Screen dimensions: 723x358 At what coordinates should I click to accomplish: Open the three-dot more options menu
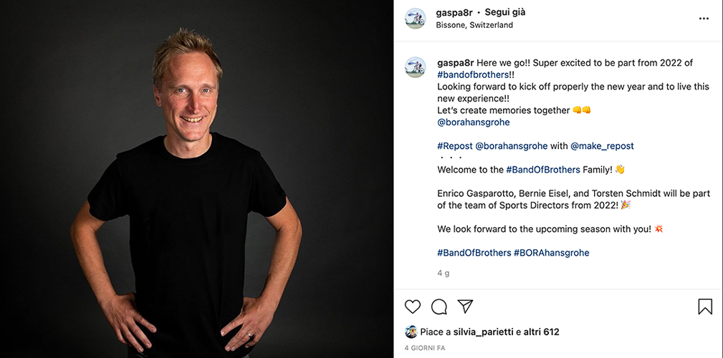click(704, 19)
